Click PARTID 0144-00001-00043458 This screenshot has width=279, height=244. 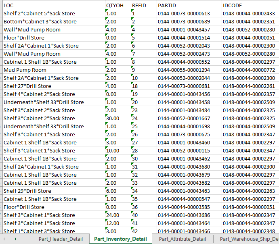(x=189, y=102)
